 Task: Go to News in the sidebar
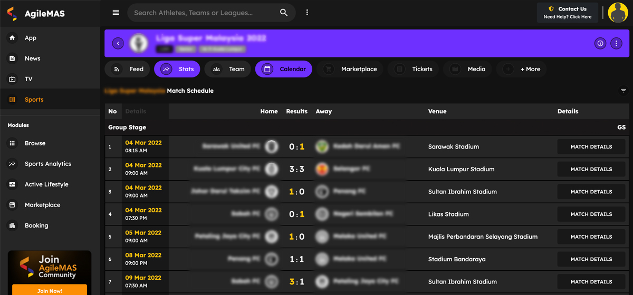pos(32,58)
